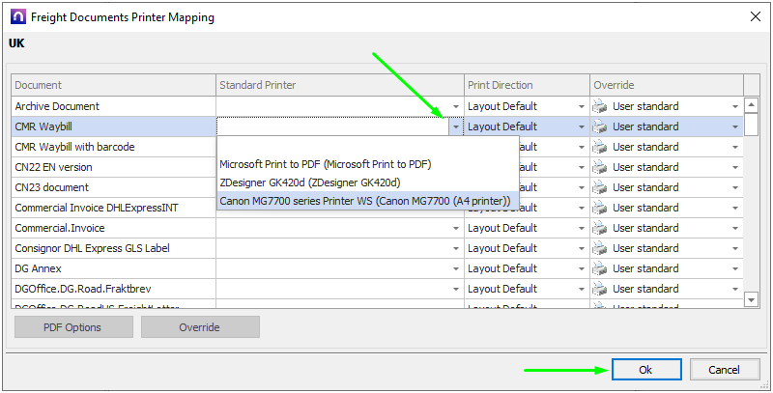The width and height of the screenshot is (773, 393).
Task: Select Microsoft Print to PDF from list
Action: point(325,163)
